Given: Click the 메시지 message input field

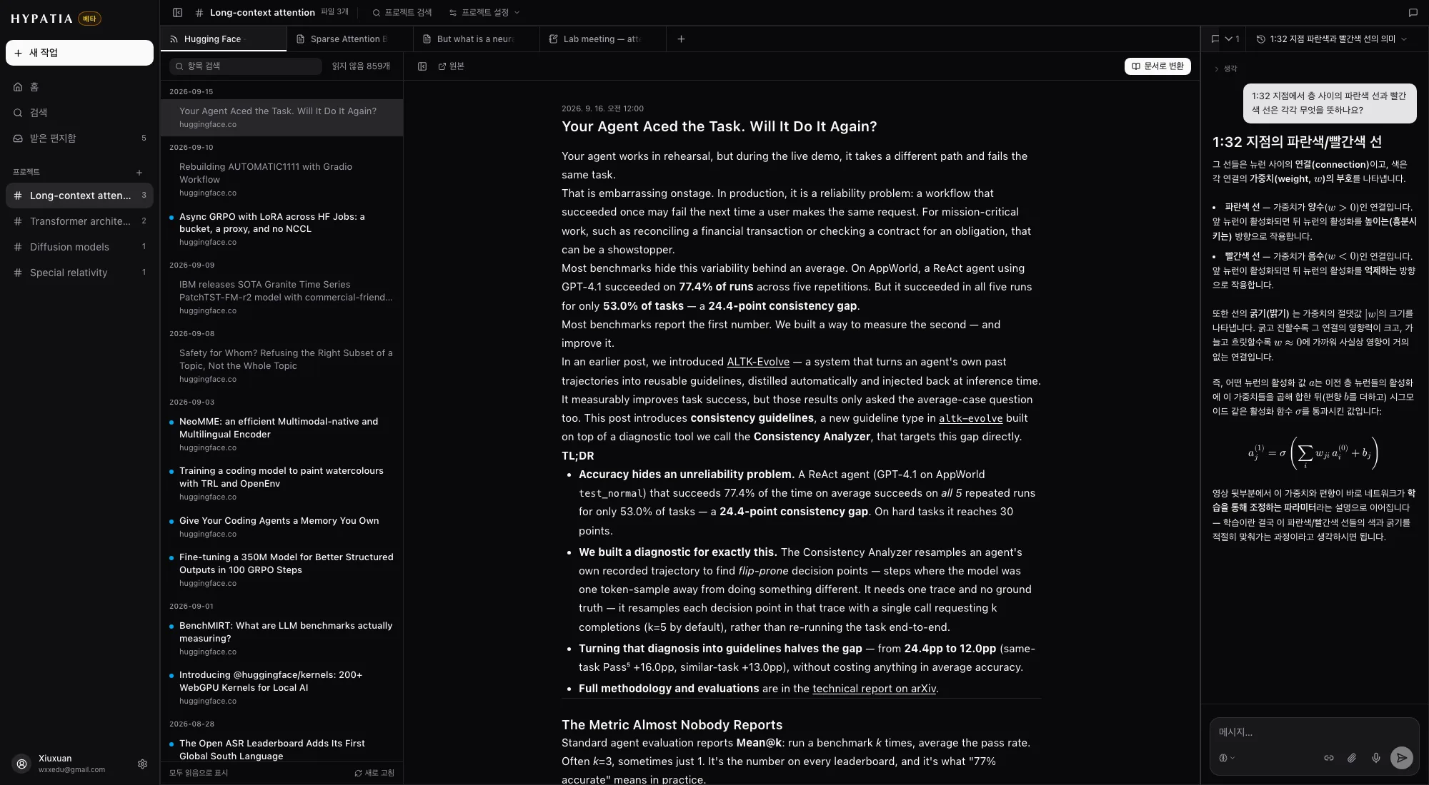Looking at the screenshot, I should click(1314, 732).
